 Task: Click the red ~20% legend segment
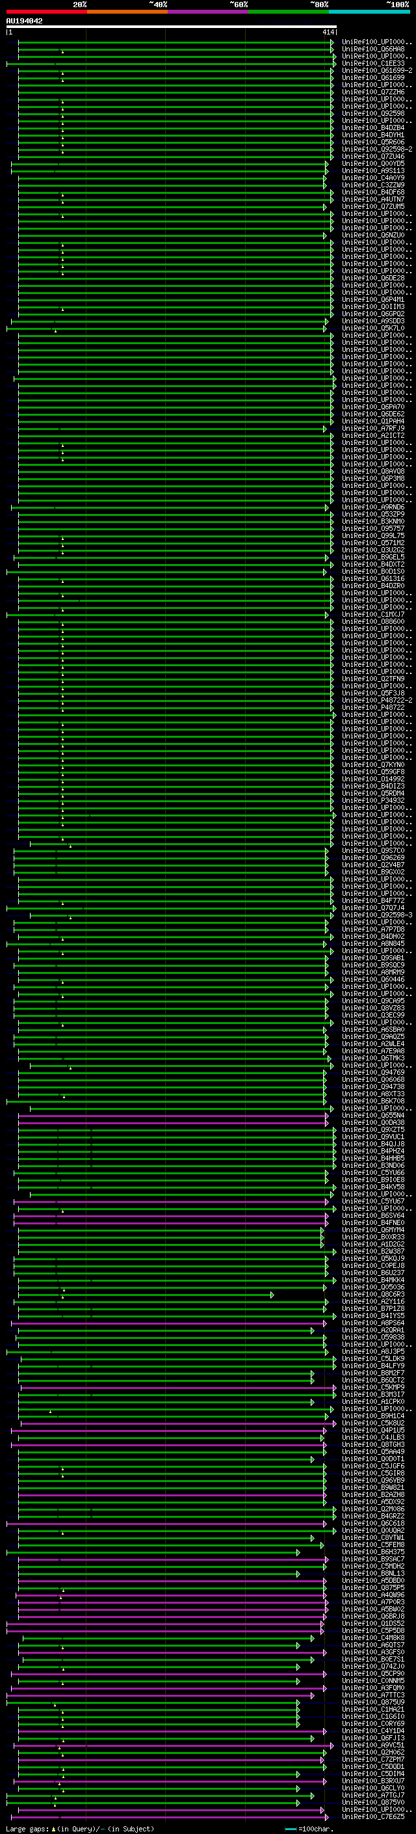point(46,12)
